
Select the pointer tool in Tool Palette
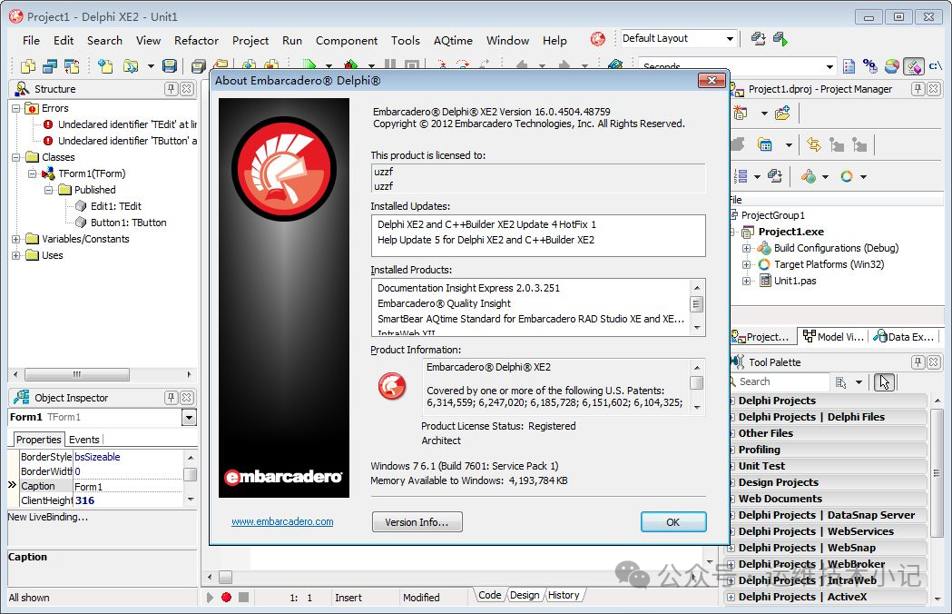coord(885,382)
